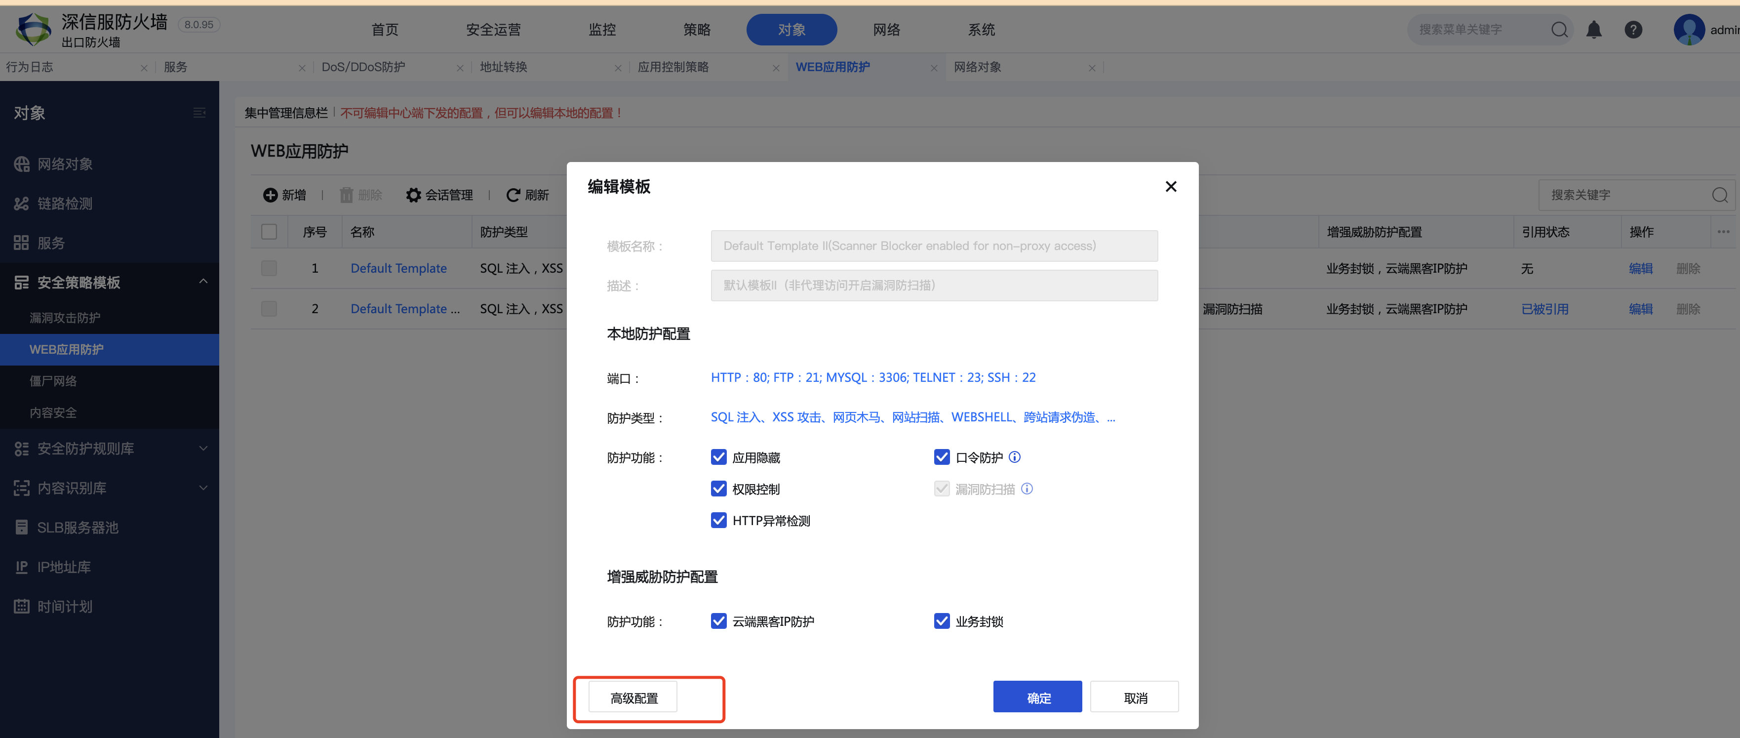Click the 高级配置 button
Screen dimensions: 1740x738
[633, 698]
